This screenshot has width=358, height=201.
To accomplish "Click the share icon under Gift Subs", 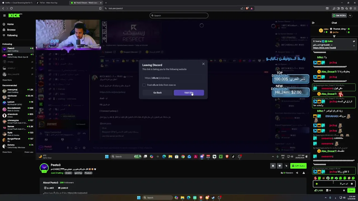I will tap(297, 173).
